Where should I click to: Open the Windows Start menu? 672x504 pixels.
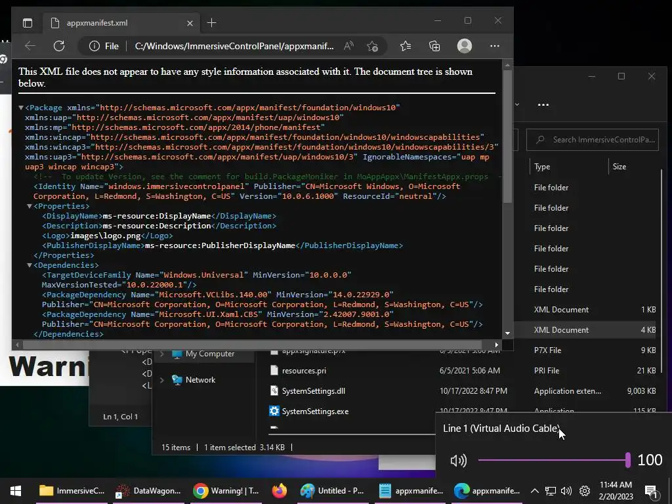tap(16, 491)
